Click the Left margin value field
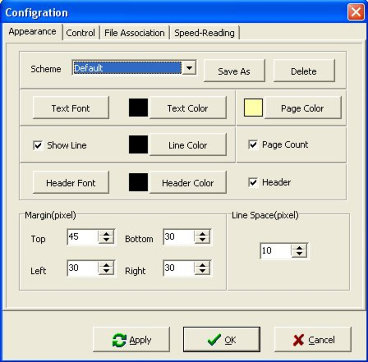The image size is (368, 362). coord(83,268)
